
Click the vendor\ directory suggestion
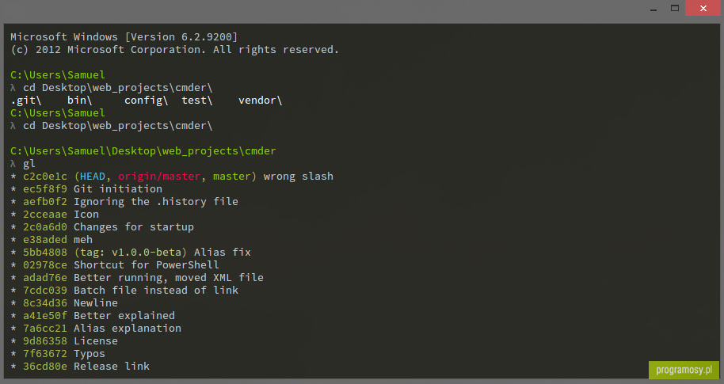pos(260,100)
